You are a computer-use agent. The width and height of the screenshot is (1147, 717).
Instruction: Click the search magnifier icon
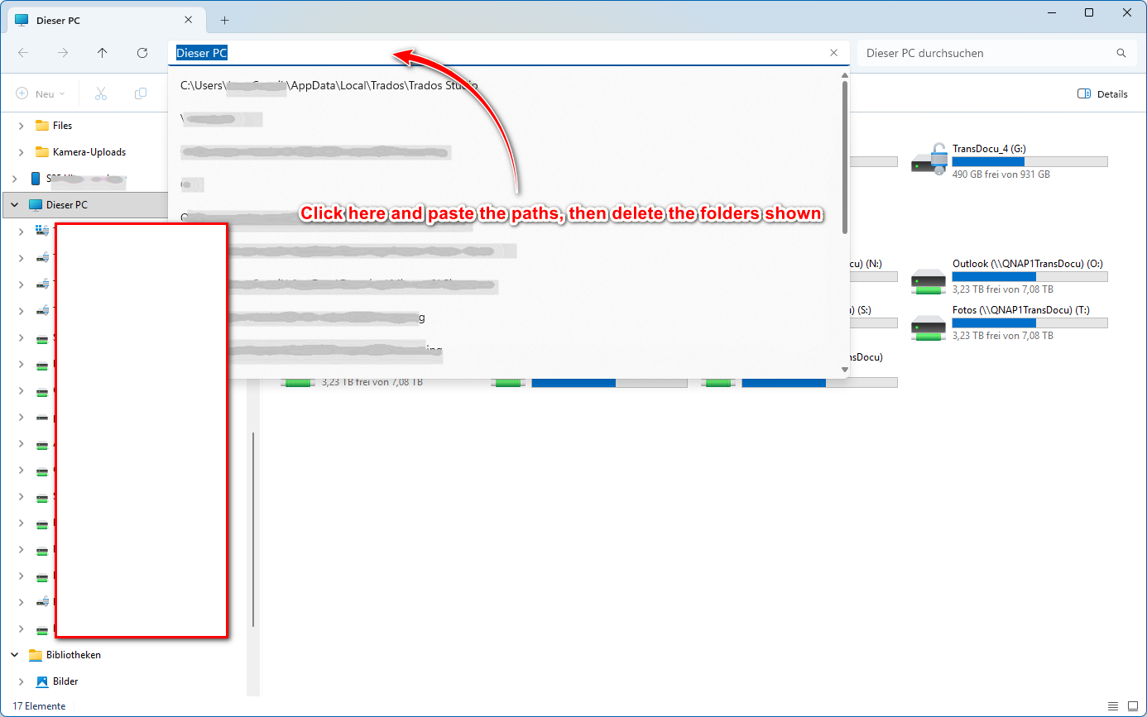click(1121, 53)
